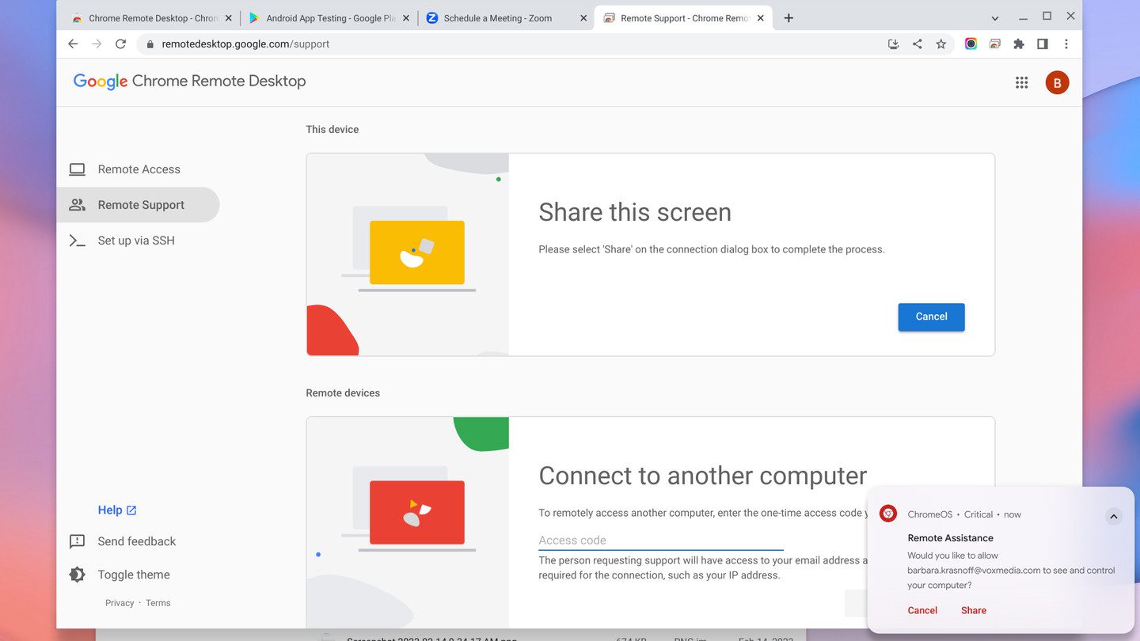The width and height of the screenshot is (1140, 641).
Task: Go back using the browser back arrow
Action: coord(73,44)
